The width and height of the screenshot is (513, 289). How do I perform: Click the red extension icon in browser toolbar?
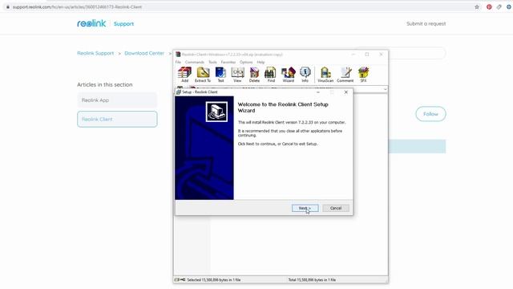(489, 7)
